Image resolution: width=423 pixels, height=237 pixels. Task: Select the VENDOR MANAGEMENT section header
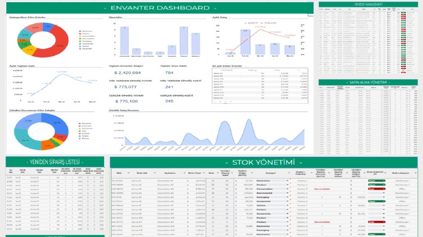[368, 4]
